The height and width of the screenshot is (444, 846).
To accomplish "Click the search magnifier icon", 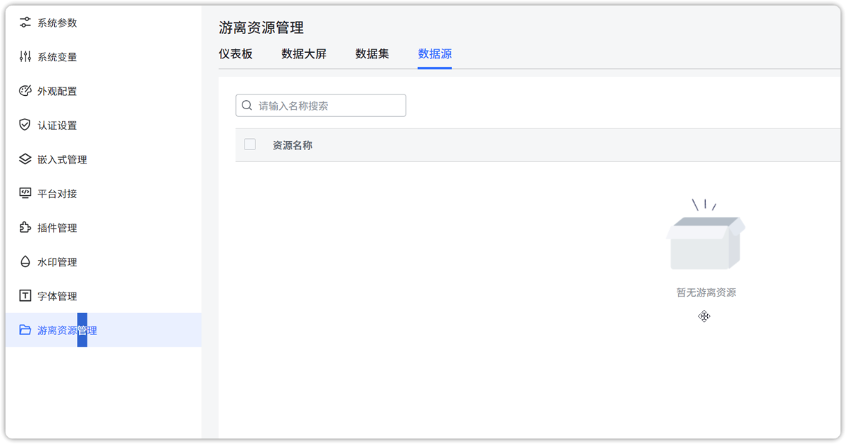I will [x=247, y=105].
